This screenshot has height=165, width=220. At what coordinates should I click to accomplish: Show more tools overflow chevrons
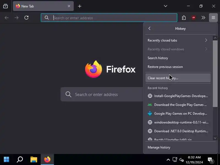coord(203,18)
